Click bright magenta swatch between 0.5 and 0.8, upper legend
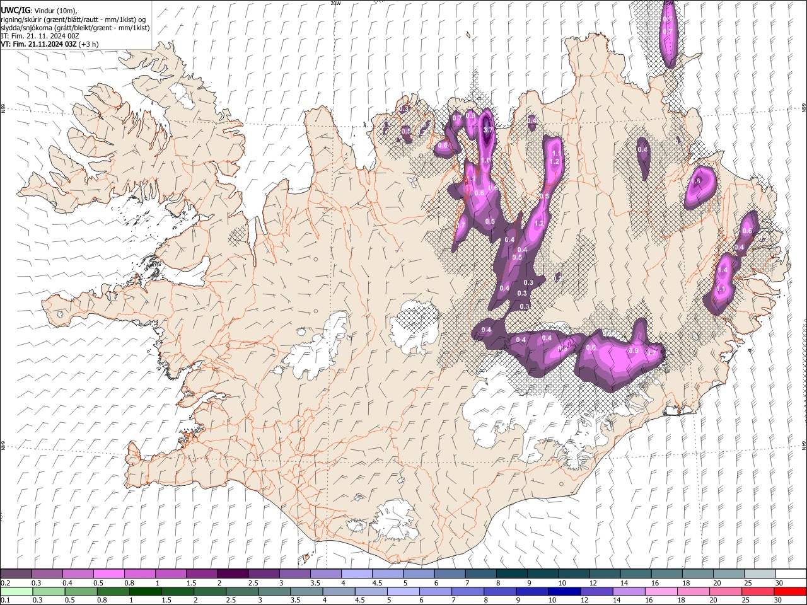Screen dimensions: 807x605 pyautogui.click(x=108, y=574)
